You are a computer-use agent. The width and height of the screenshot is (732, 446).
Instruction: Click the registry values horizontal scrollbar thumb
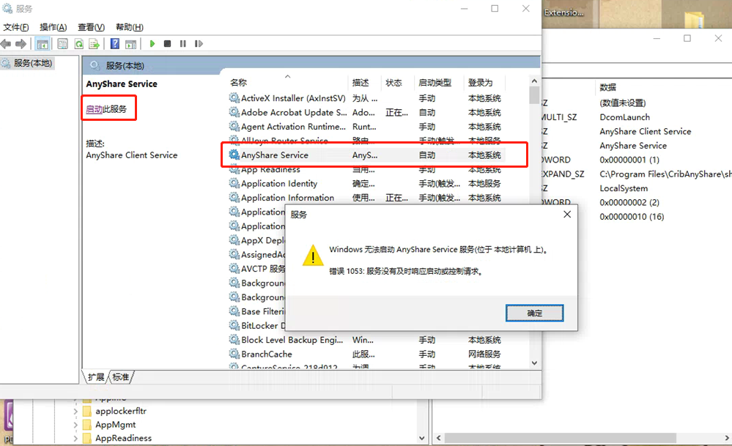561,438
